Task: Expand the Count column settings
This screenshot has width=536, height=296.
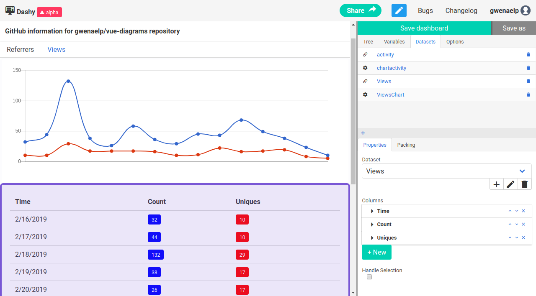Action: tap(372, 225)
